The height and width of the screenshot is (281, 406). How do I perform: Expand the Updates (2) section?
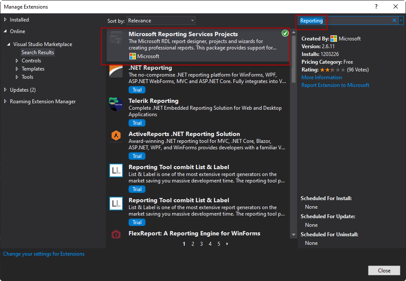click(6, 90)
